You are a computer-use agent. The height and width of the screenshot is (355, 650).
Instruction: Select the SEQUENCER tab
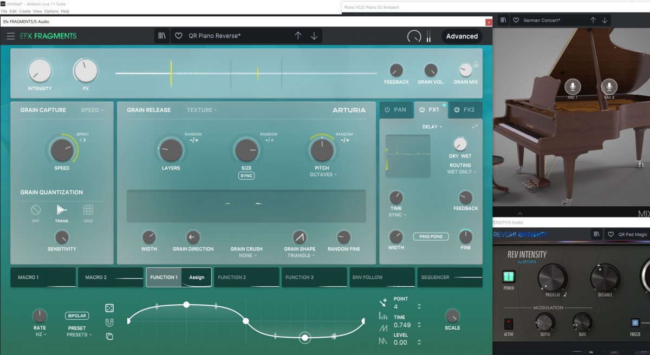point(450,277)
